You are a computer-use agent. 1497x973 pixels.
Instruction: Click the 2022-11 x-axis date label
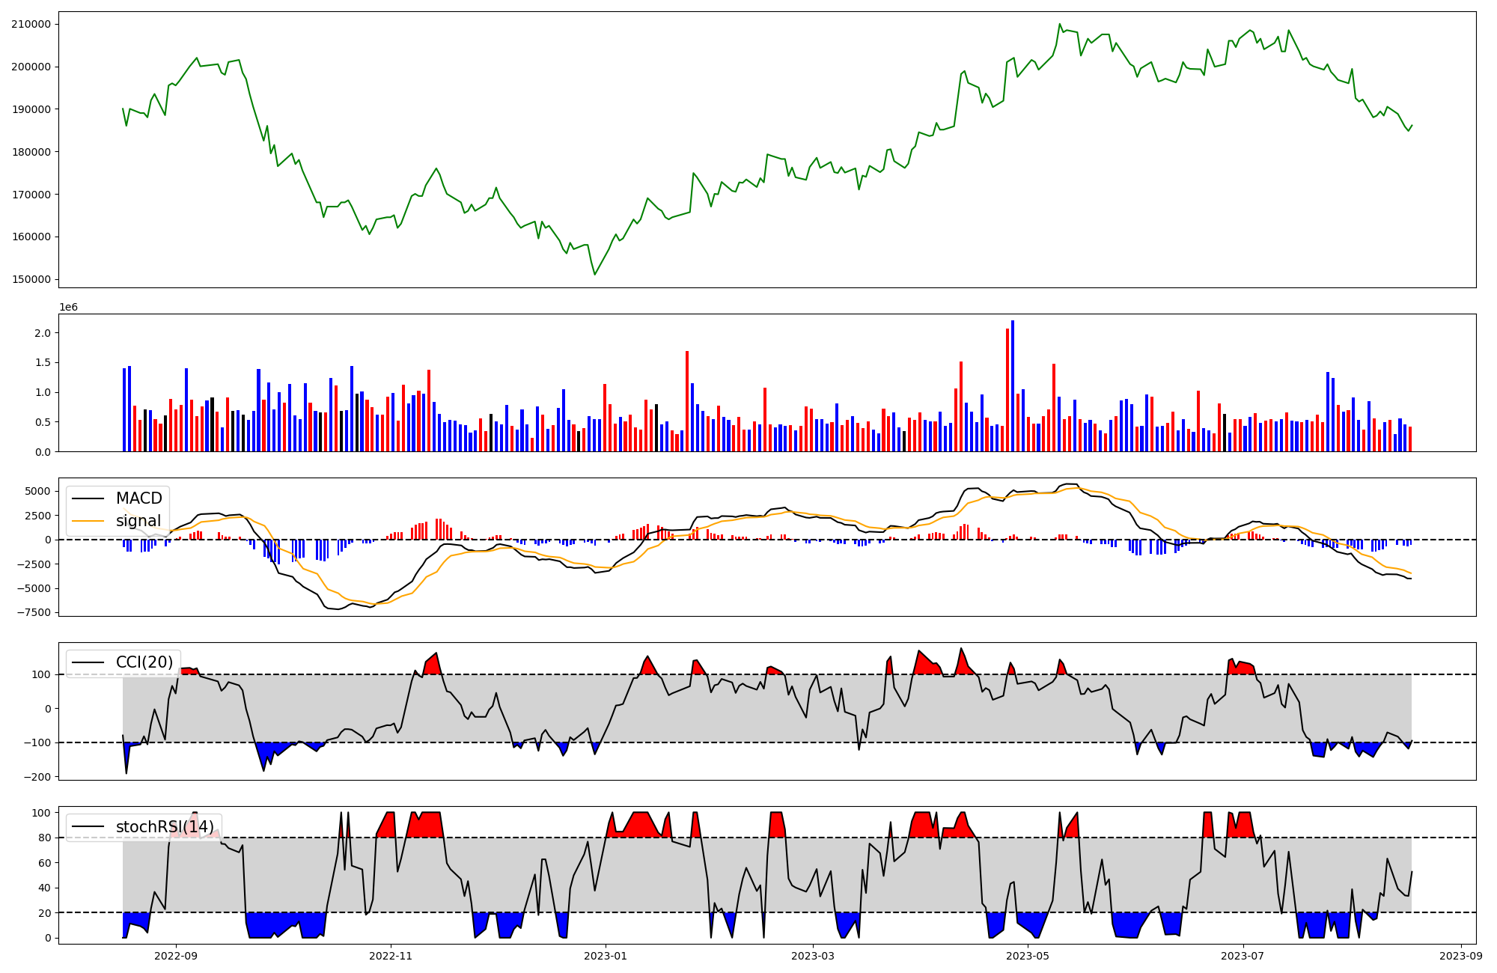tap(391, 956)
